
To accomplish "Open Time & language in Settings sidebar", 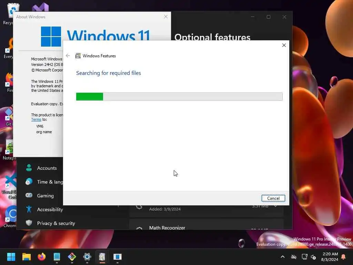I will coord(44,182).
